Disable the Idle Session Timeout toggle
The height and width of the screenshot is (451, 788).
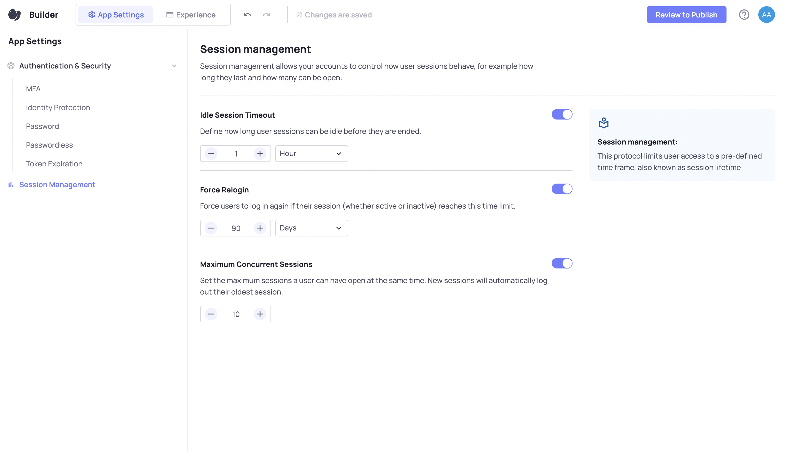[x=562, y=114]
